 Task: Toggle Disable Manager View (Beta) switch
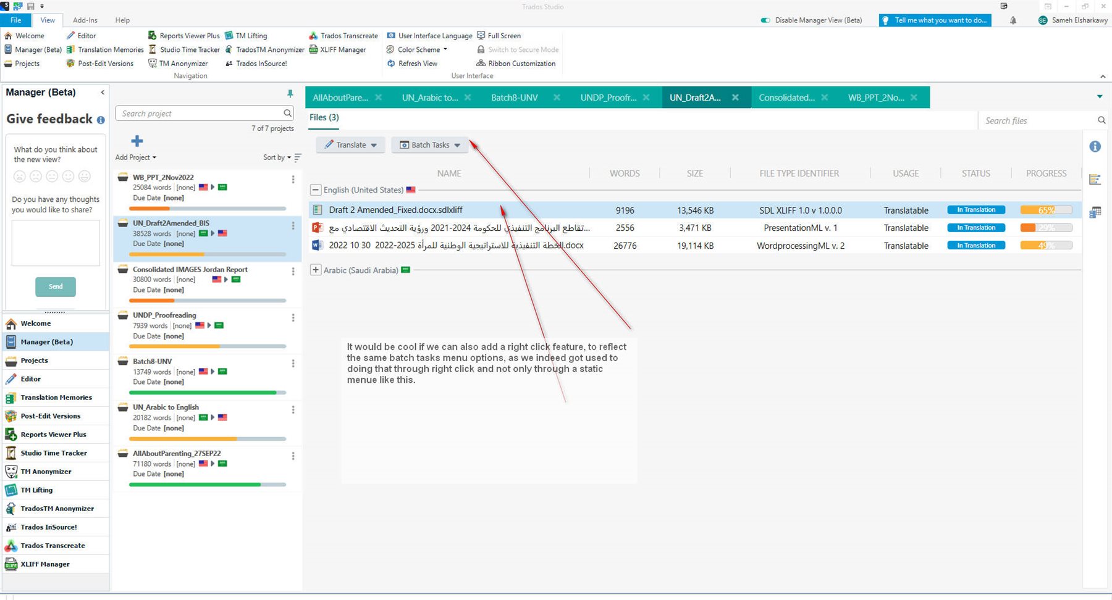(765, 20)
